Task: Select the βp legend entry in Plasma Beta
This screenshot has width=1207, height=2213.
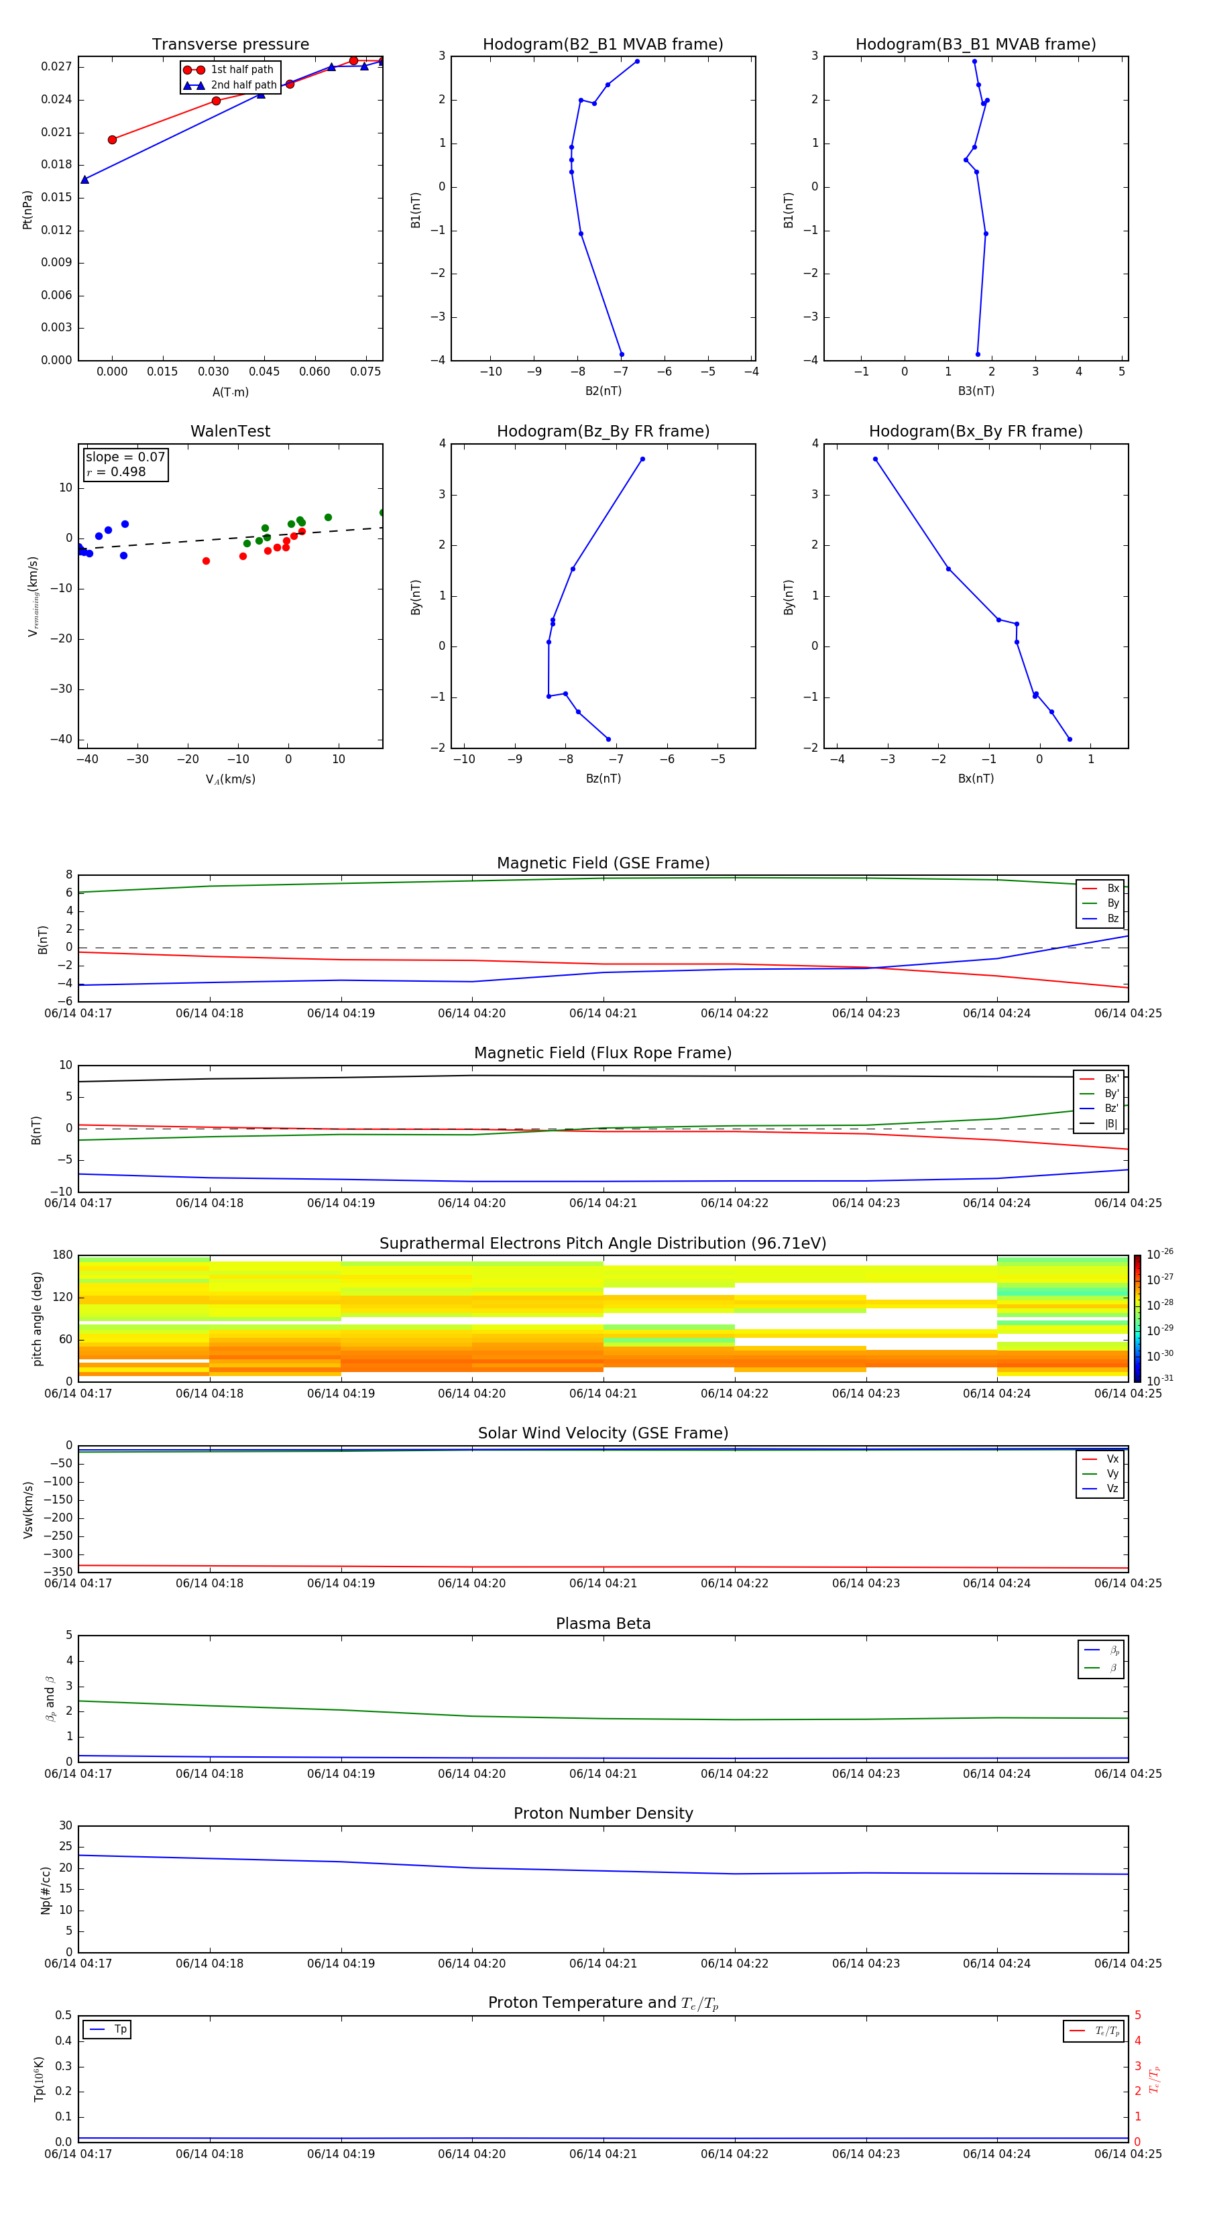Action: coord(1101,1650)
